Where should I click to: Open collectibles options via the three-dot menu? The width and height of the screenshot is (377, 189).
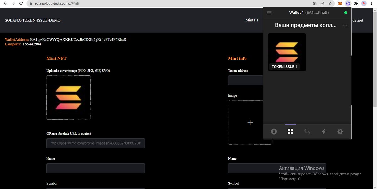[x=345, y=25]
